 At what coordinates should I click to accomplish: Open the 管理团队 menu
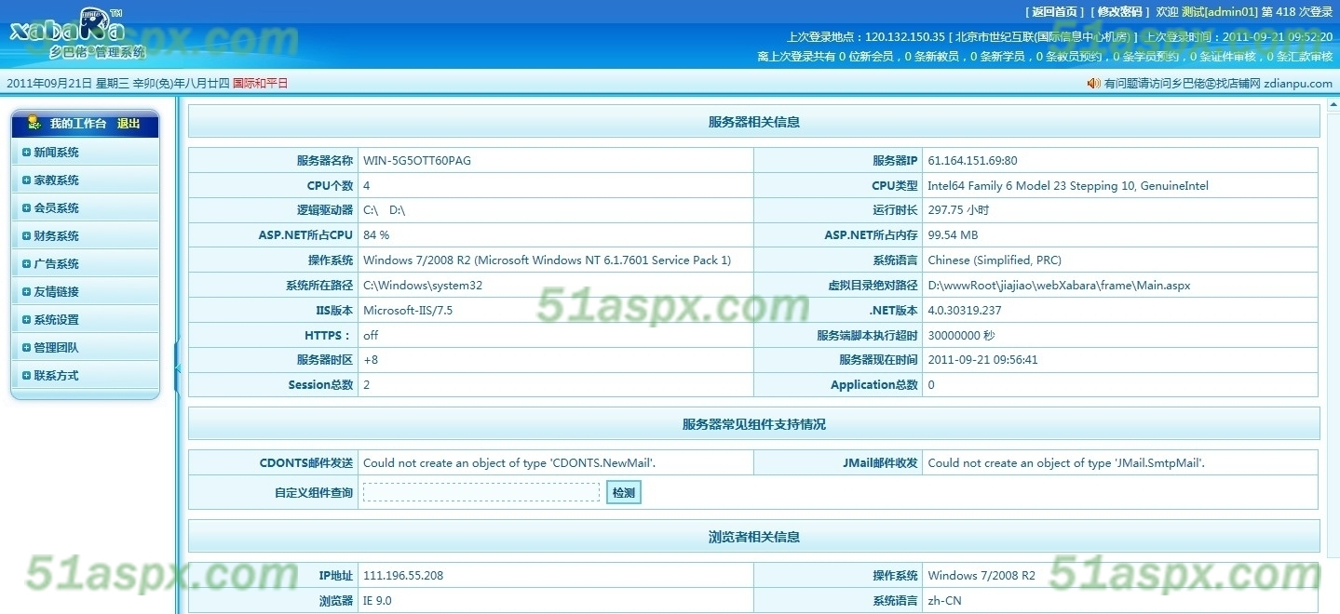56,348
